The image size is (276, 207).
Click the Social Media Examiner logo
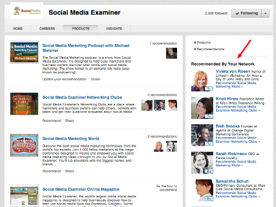tap(27, 11)
